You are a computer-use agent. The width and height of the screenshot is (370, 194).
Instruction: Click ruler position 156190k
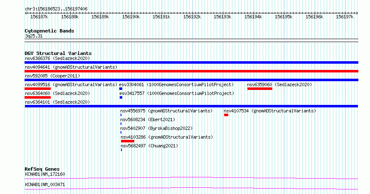pos(131,17)
